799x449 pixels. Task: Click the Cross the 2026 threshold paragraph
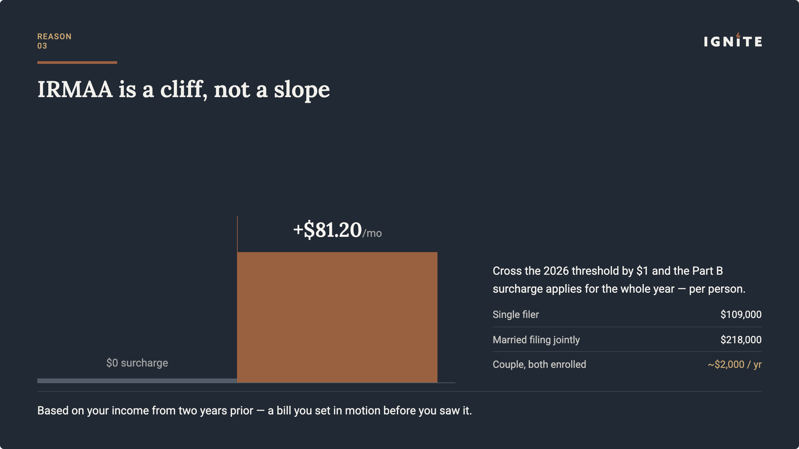[619, 280]
